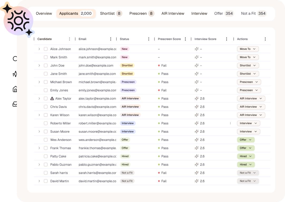285x202 pixels.
Task: Click Sarah Harris's email address
Action: tap(97, 173)
